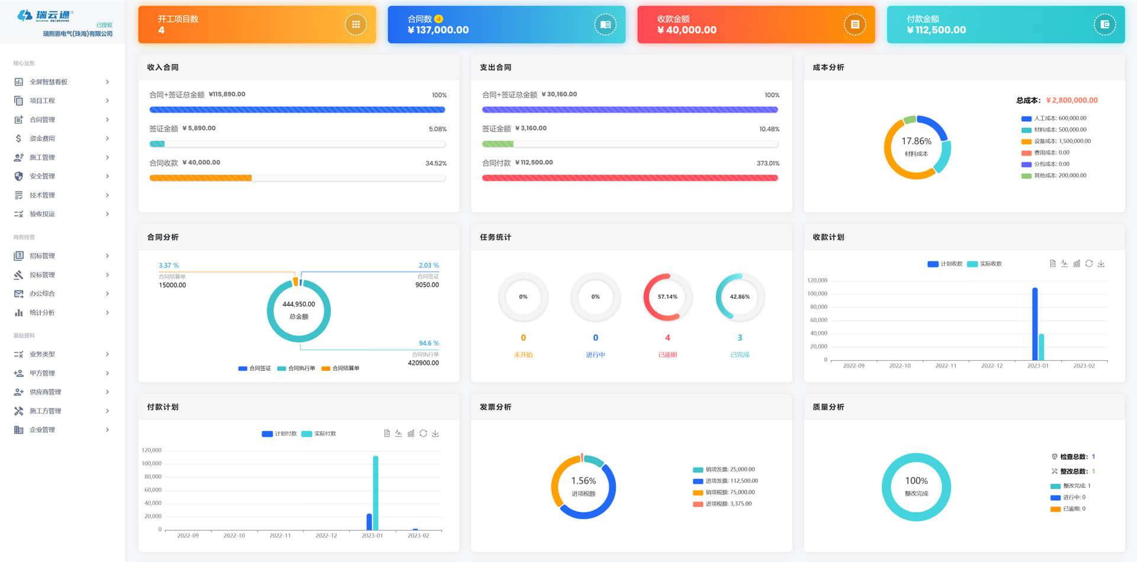Click the wallet icon on 付款金额 card

coord(1104,25)
